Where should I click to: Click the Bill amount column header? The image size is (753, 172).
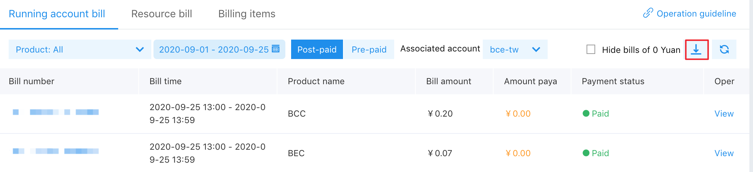coord(449,81)
